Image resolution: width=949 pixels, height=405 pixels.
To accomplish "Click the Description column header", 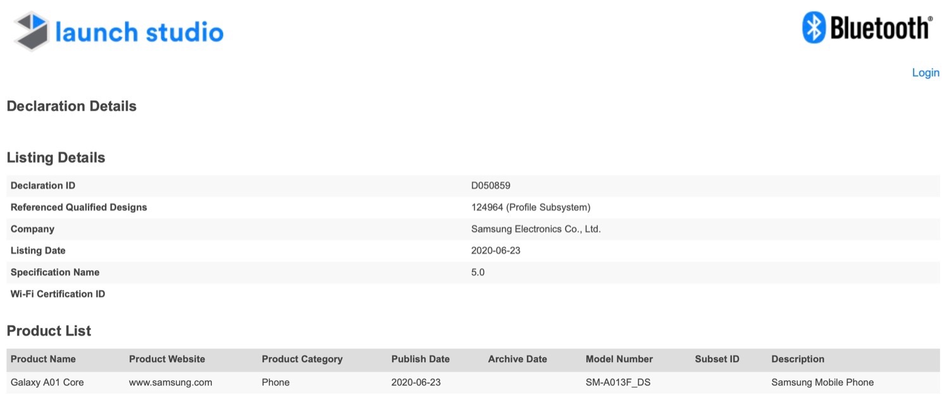I will [797, 359].
